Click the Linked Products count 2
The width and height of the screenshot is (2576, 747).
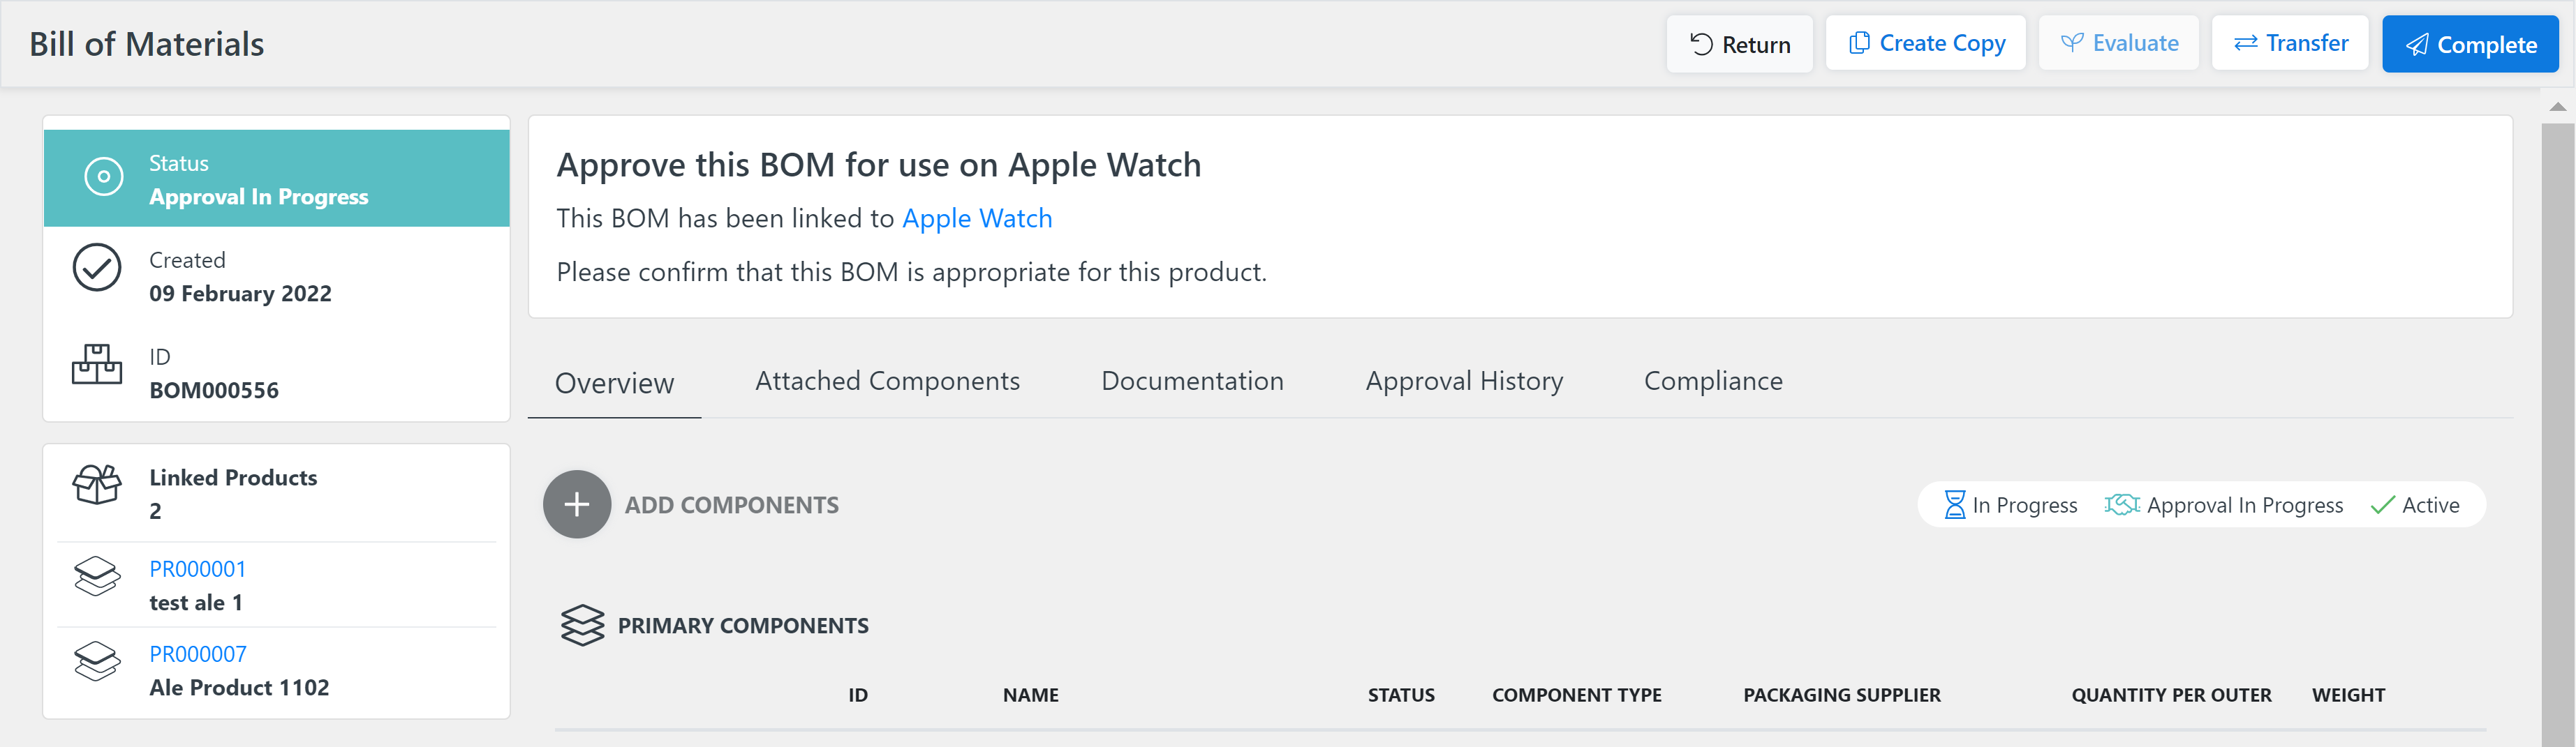click(155, 511)
